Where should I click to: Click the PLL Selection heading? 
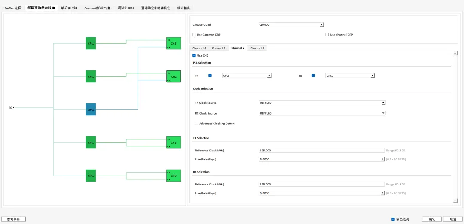(202, 63)
